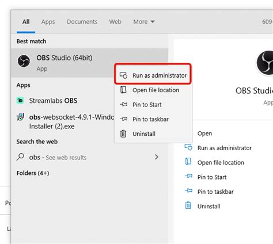Click the shield icon for Run as administrator in context menu

123,75
